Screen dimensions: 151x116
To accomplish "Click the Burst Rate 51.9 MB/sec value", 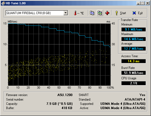I will 134,73.
